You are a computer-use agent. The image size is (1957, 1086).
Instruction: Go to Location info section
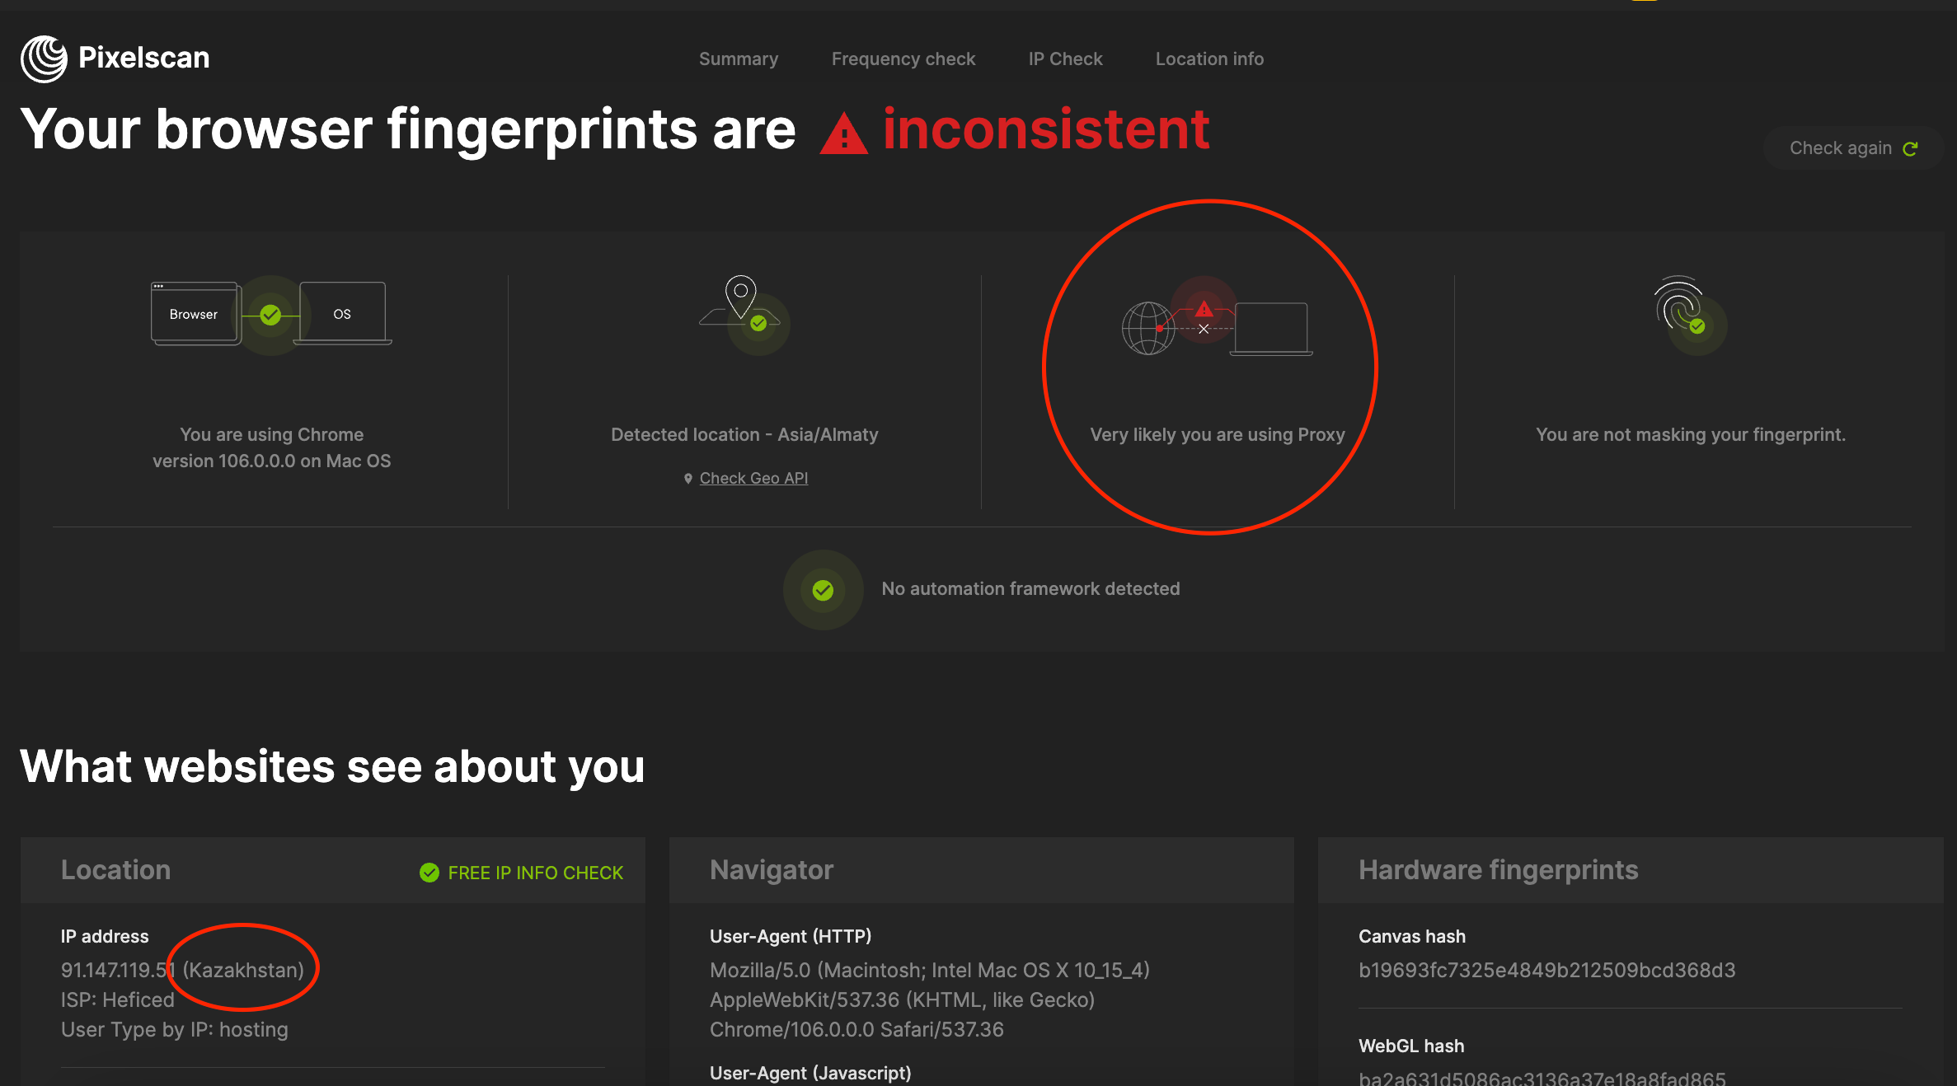click(1209, 59)
